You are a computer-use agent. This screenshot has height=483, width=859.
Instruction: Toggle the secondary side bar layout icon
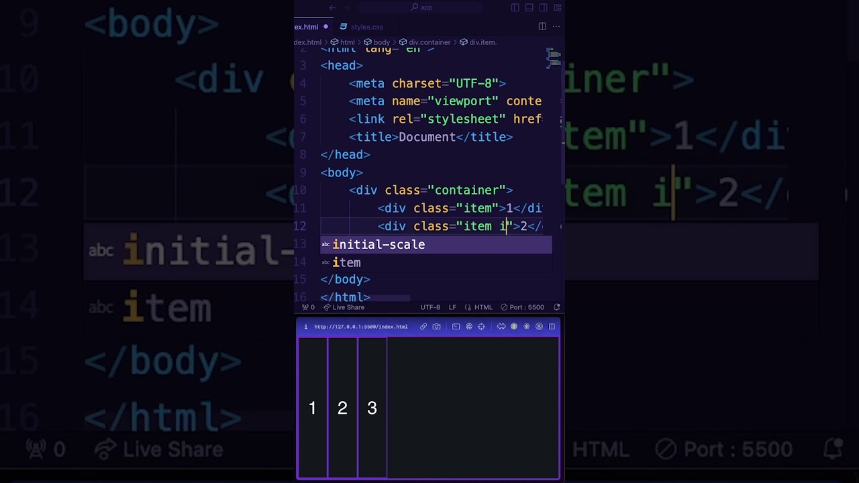[x=543, y=7]
